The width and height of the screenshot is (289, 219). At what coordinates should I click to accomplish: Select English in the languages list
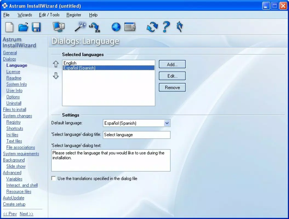click(108, 63)
